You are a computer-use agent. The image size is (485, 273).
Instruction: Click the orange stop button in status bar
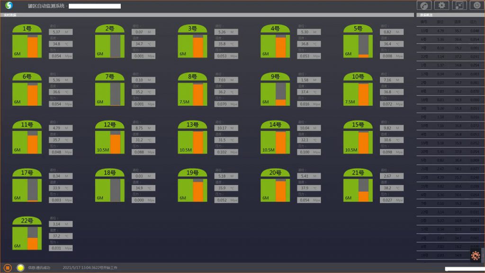coord(8,267)
